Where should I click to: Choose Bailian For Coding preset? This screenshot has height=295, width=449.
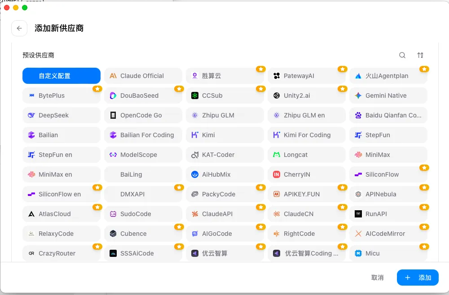[x=143, y=135]
